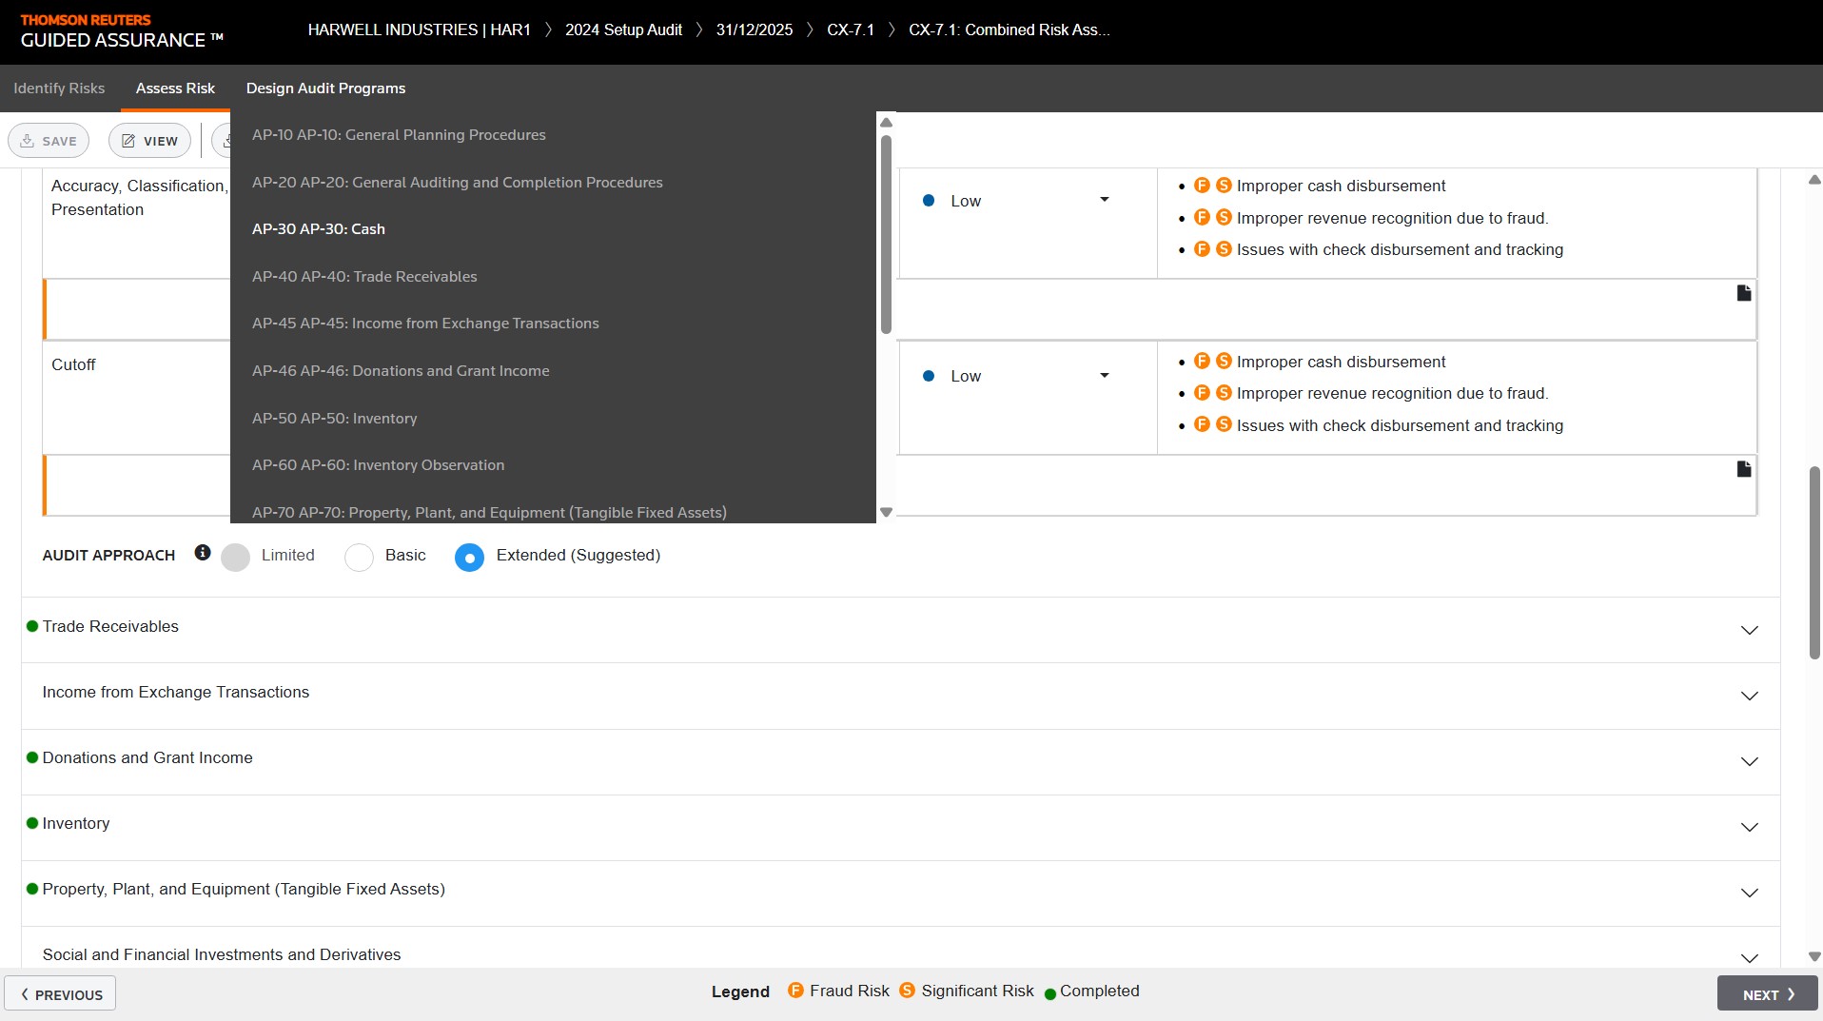Click the main page vertical scrollbar thumb
The height and width of the screenshot is (1021, 1823).
pos(1813,561)
